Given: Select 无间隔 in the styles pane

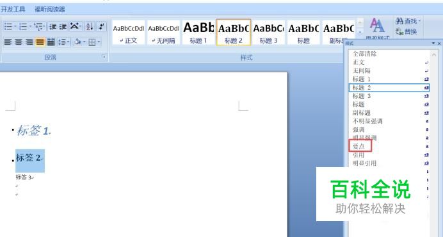Looking at the screenshot, I should tap(389, 70).
